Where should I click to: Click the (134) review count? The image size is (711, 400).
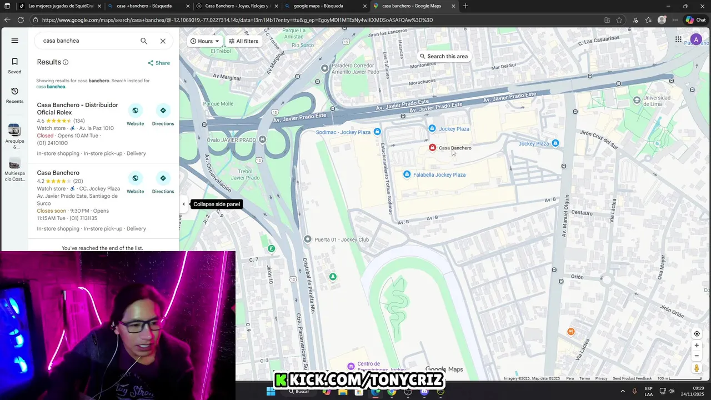pos(79,121)
